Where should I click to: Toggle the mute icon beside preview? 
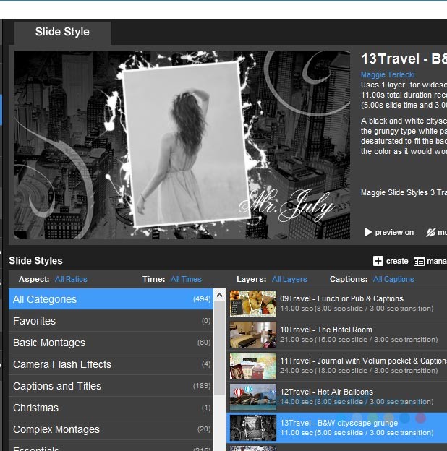(431, 232)
